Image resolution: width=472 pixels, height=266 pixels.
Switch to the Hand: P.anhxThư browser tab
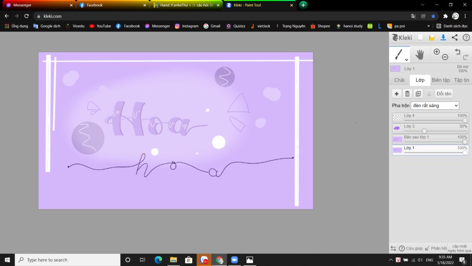tap(186, 5)
